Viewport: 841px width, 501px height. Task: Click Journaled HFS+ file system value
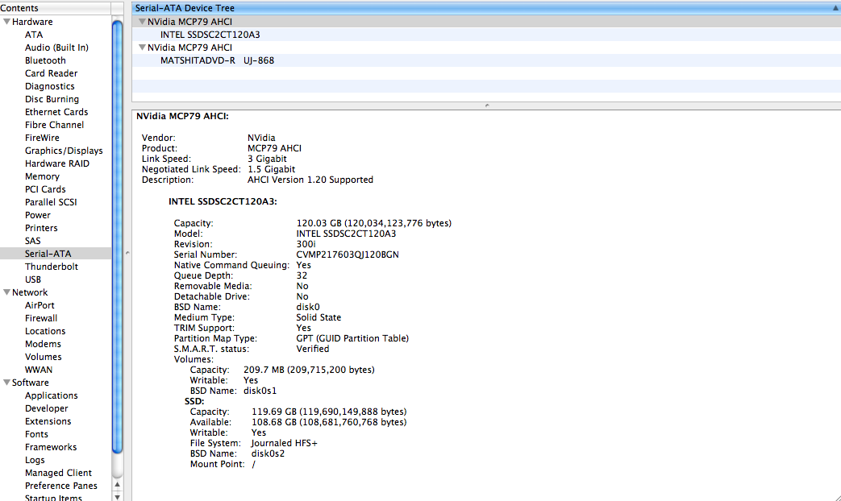coord(285,443)
